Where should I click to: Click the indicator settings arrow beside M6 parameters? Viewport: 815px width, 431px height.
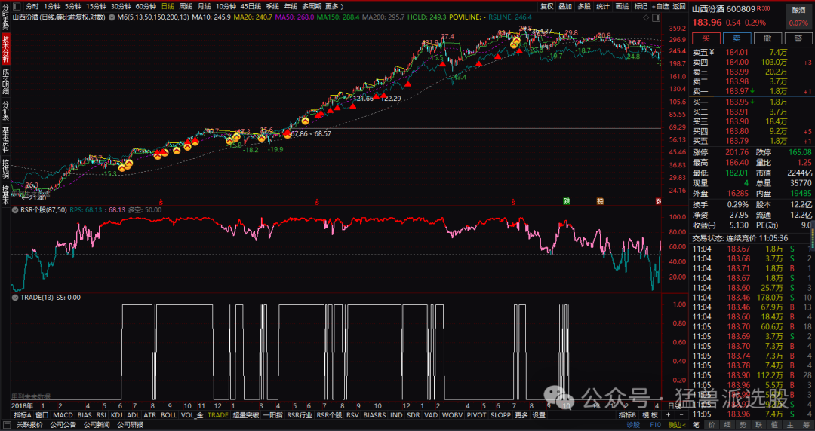pyautogui.click(x=112, y=17)
